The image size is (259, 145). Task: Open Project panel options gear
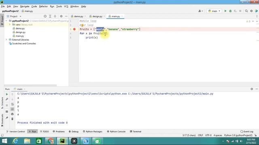point(61,16)
